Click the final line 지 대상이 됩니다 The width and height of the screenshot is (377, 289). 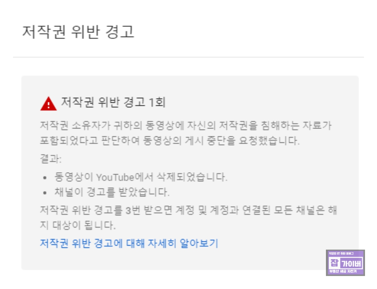78,225
